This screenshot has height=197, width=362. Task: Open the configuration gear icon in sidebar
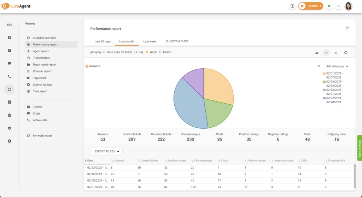click(10, 128)
